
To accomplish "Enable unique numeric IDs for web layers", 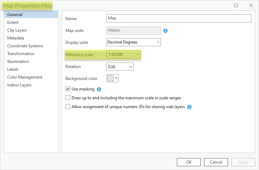I will 68,107.
